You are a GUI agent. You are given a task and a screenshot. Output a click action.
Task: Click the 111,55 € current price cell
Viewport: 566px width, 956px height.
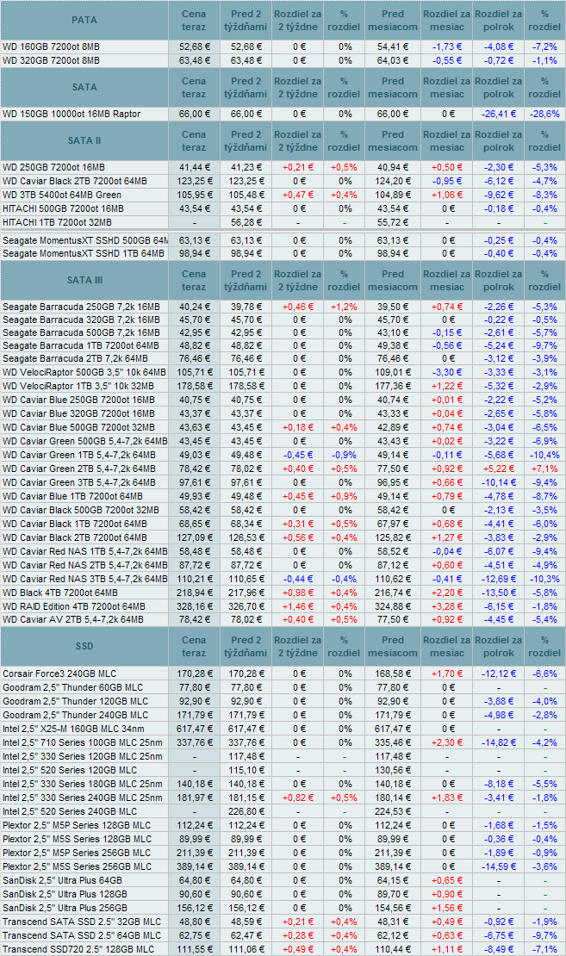click(x=194, y=949)
